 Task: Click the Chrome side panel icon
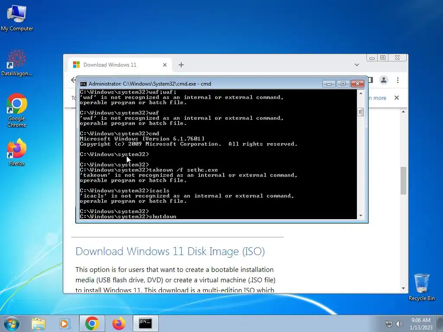point(370,80)
